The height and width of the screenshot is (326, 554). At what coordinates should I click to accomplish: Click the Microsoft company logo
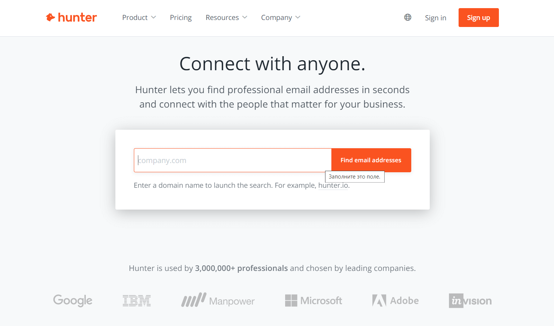pos(314,300)
